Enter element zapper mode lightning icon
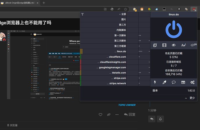 click(x=155, y=82)
